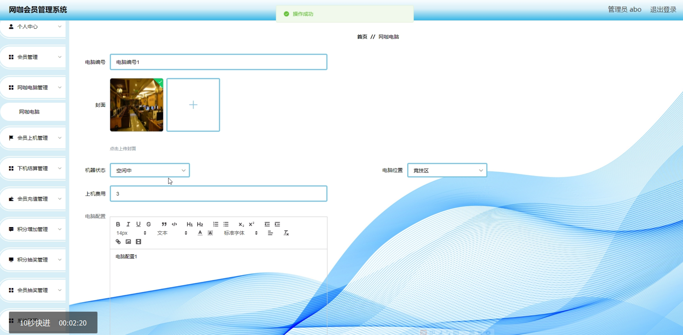
Task: Expand the 个人中心 sidebar menu
Action: [33, 27]
